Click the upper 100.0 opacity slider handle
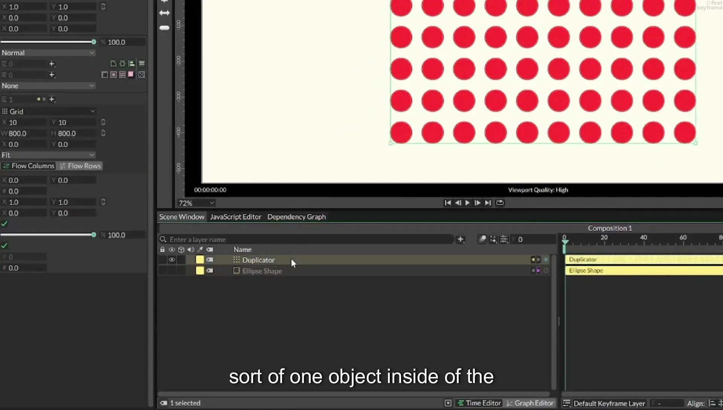Image resolution: width=723 pixels, height=410 pixels. (94, 42)
